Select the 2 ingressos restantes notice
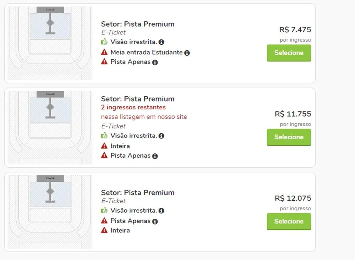 pyautogui.click(x=133, y=107)
